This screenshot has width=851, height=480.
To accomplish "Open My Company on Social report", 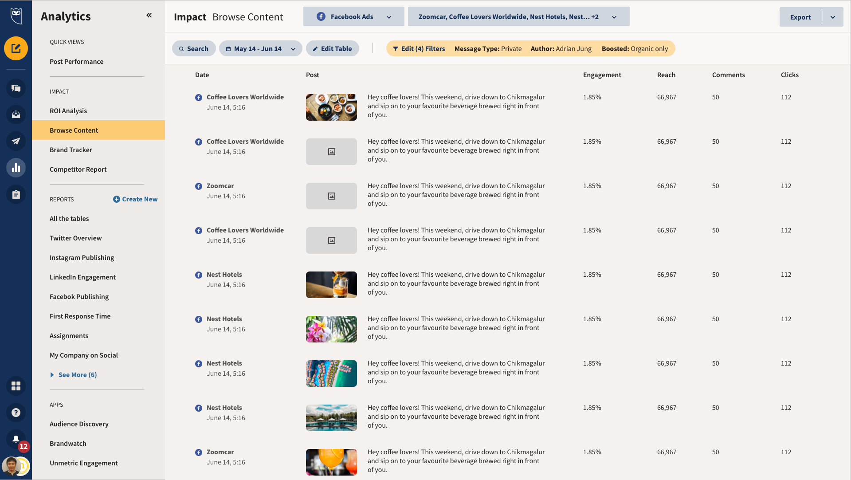I will coord(84,355).
